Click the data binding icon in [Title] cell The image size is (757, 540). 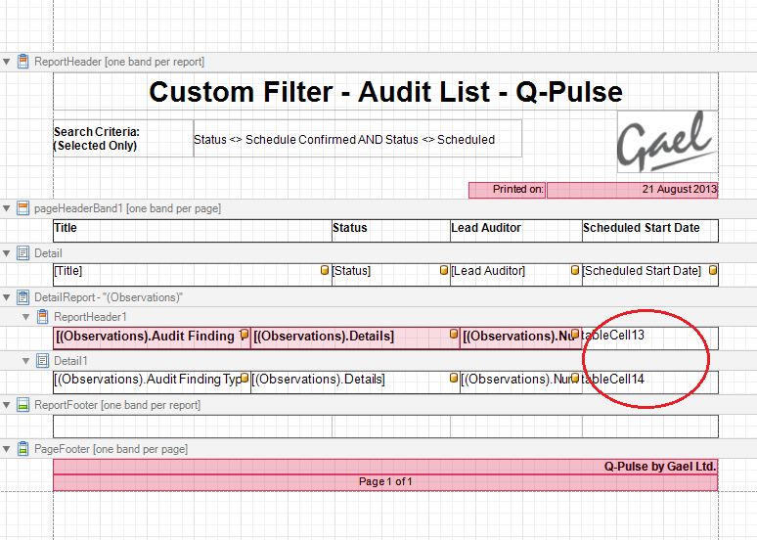click(325, 270)
